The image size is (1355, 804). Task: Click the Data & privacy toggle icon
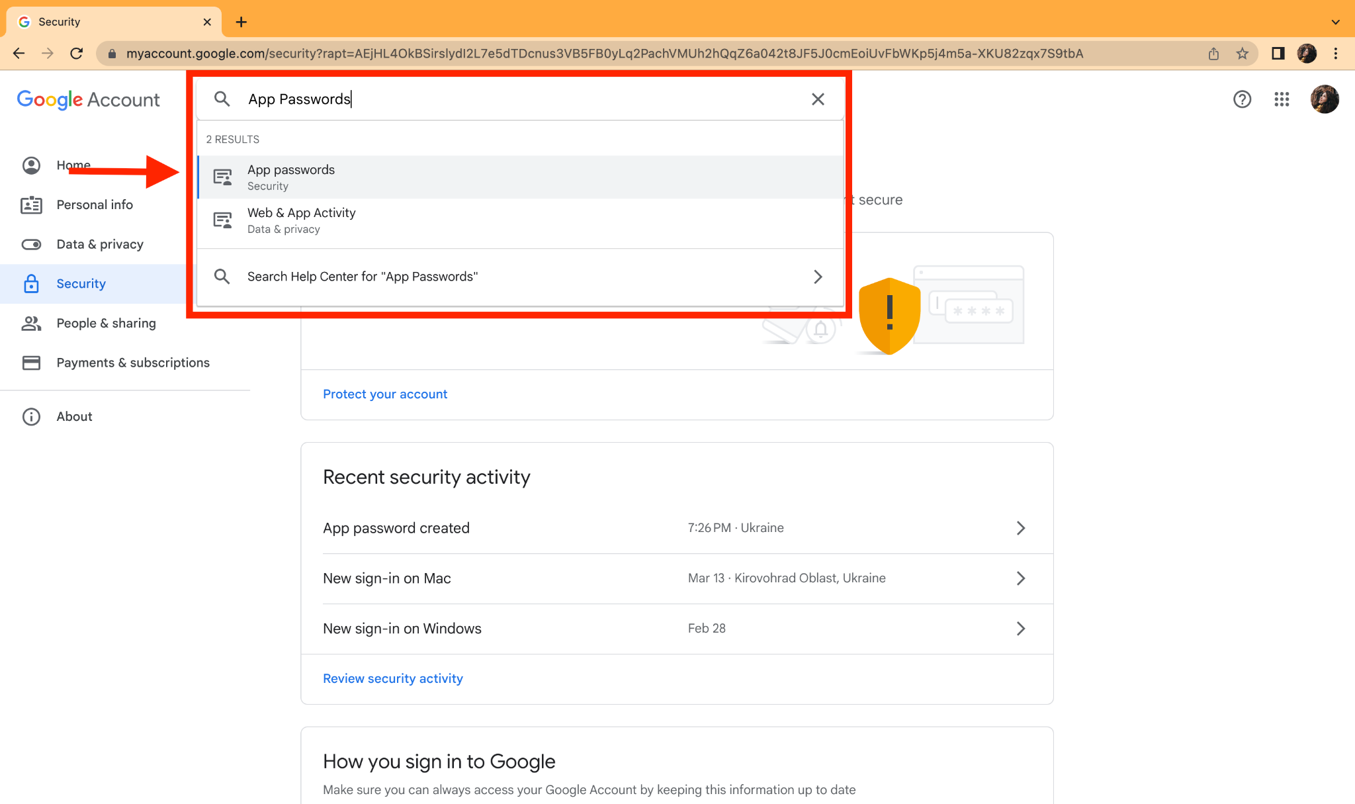(31, 245)
